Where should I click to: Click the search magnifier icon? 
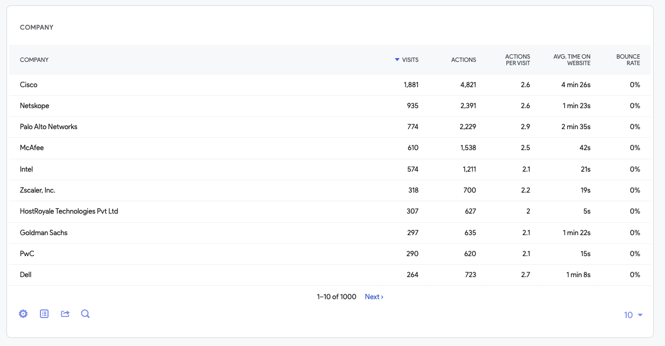85,314
